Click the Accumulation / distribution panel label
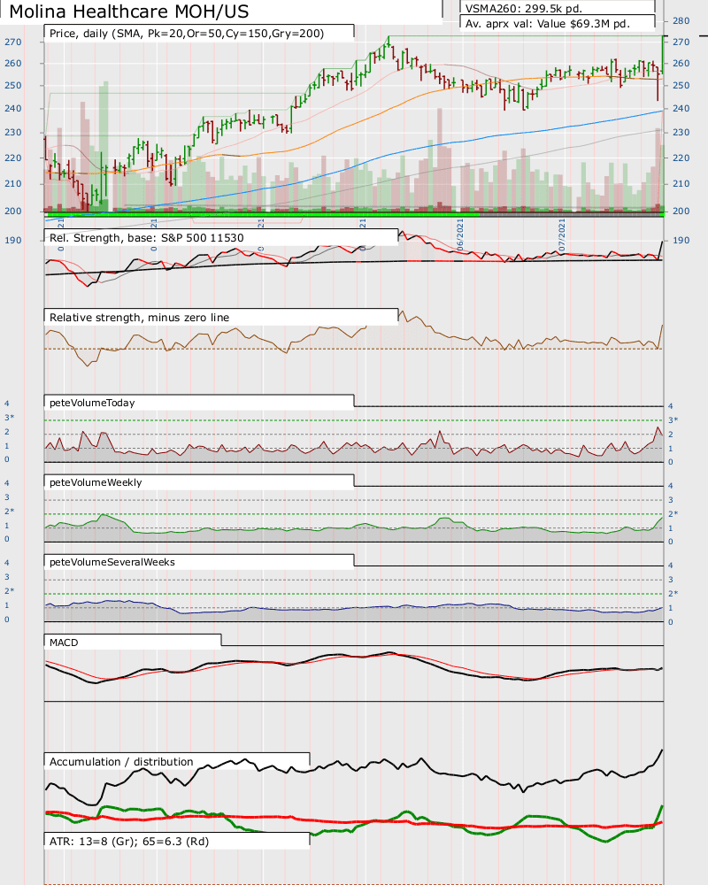 click(x=121, y=761)
